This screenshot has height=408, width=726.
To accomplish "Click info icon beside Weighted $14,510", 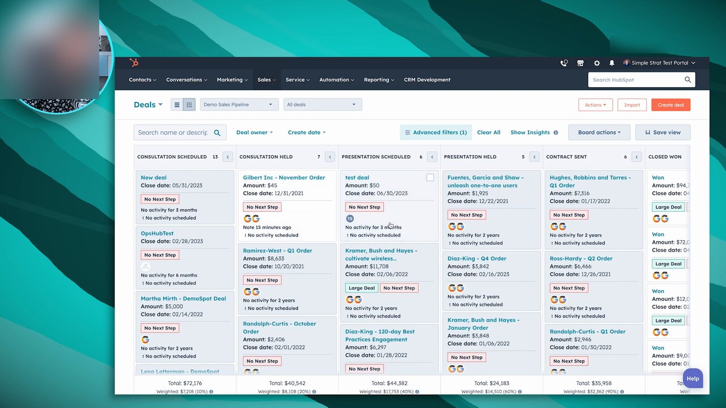I will click(x=519, y=392).
